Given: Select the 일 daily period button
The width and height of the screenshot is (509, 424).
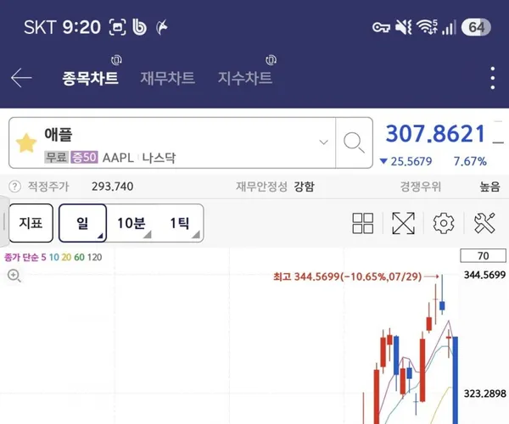Looking at the screenshot, I should 83,223.
